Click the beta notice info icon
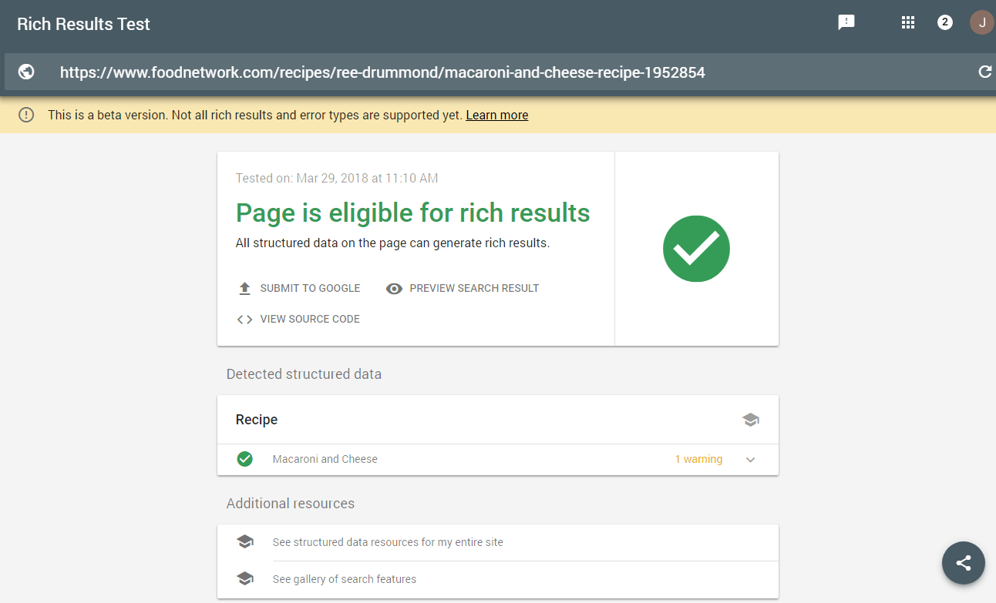This screenshot has width=996, height=603. tap(26, 115)
